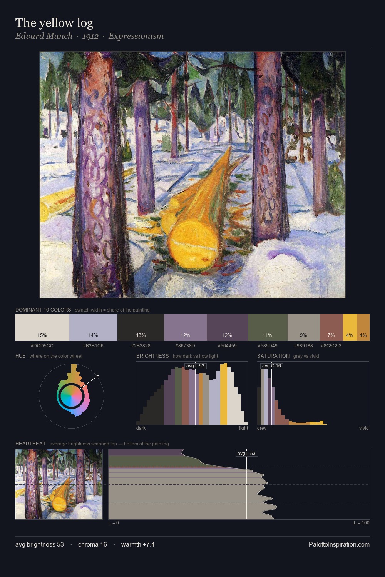Screen dimensions: 385x577
Task: Click the 'vivid' axis label
Action: click(x=364, y=428)
